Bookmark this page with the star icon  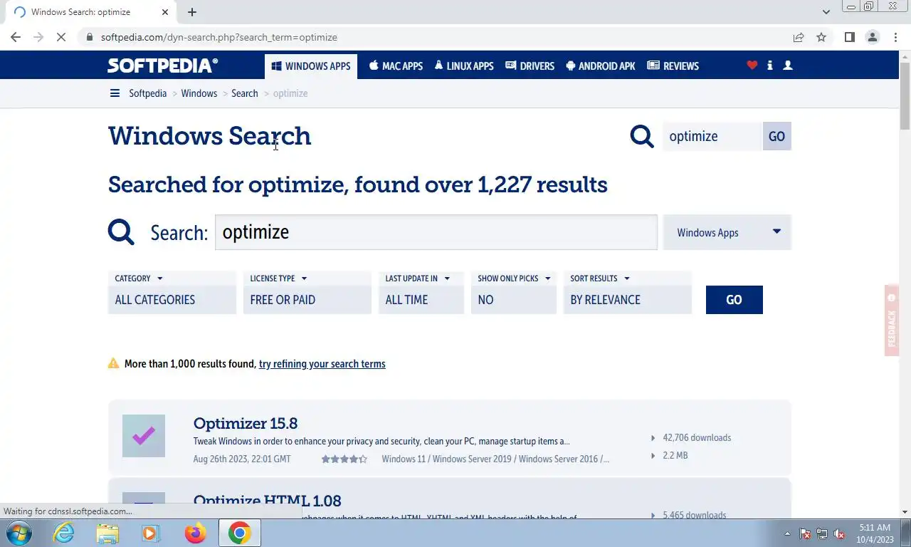point(821,37)
